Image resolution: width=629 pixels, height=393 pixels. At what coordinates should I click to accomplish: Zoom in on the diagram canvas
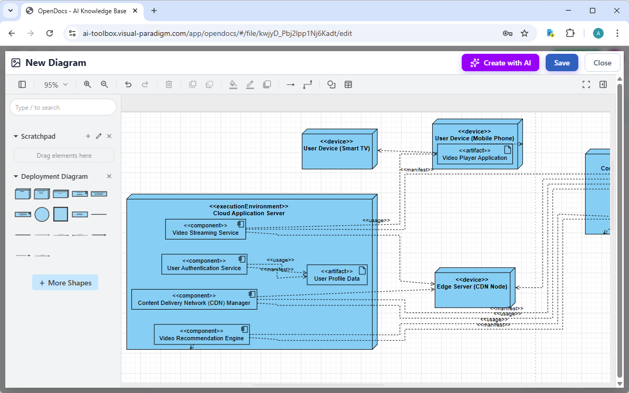87,84
